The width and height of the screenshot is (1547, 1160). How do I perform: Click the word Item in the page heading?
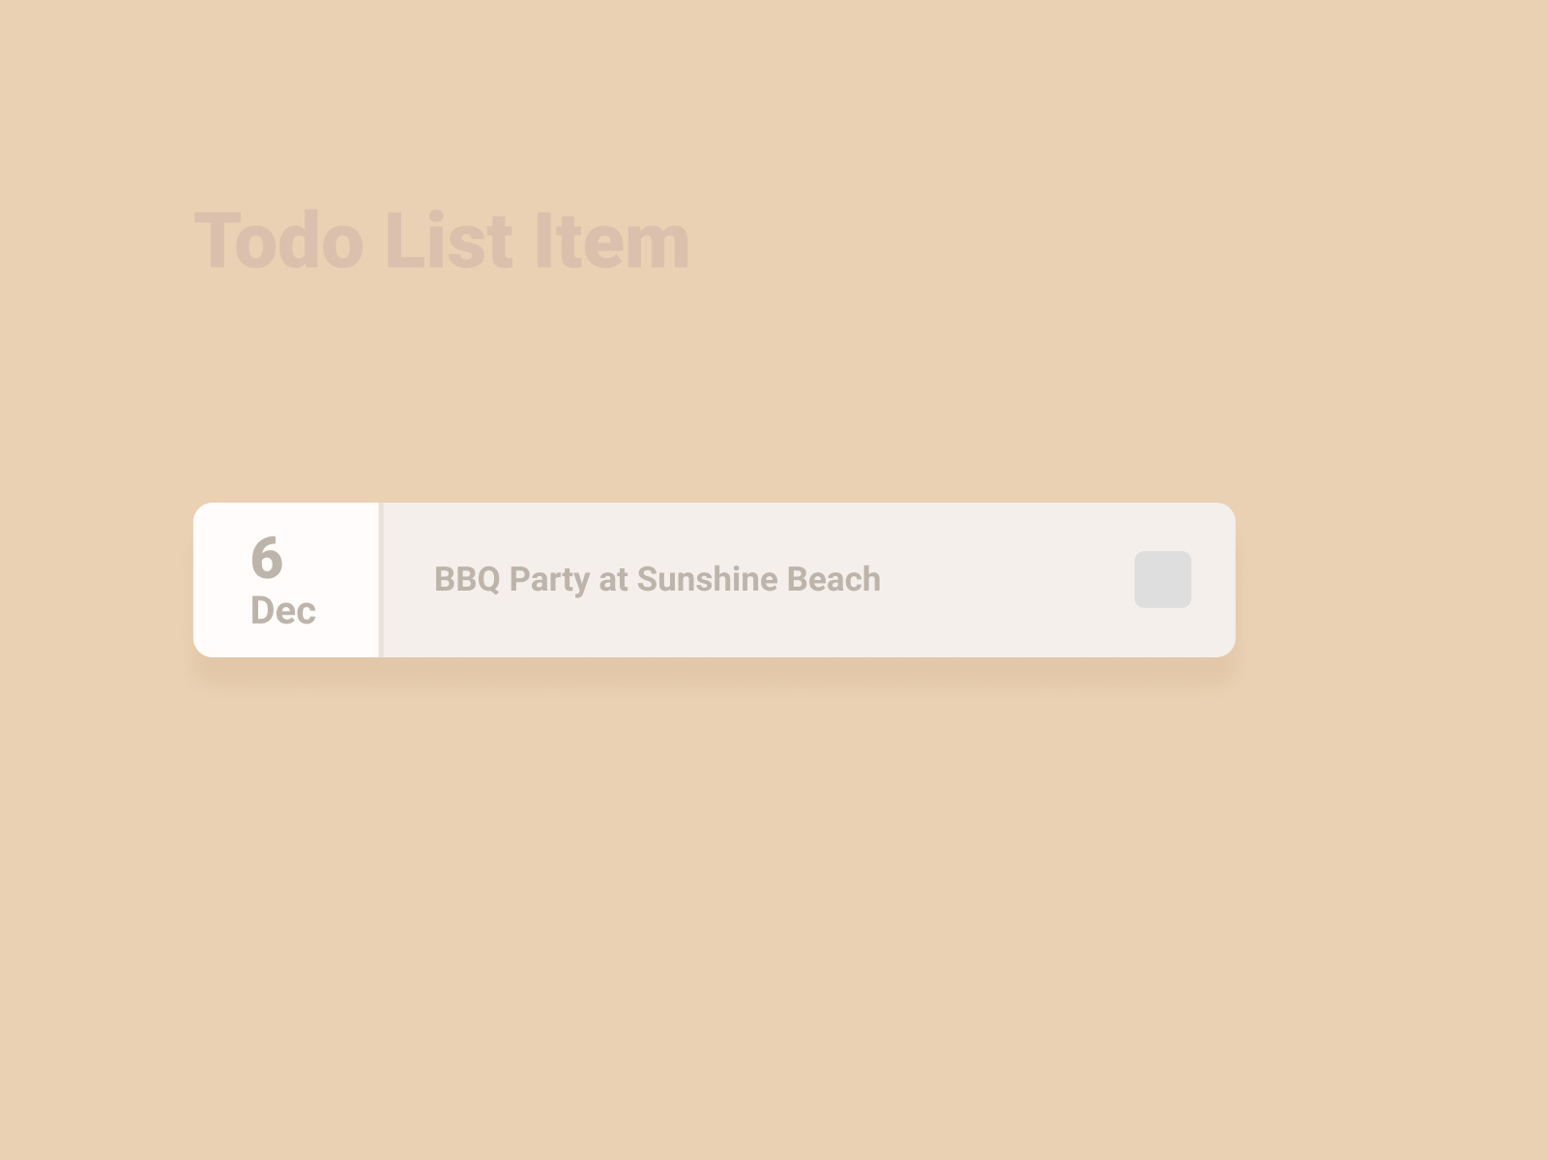click(612, 241)
